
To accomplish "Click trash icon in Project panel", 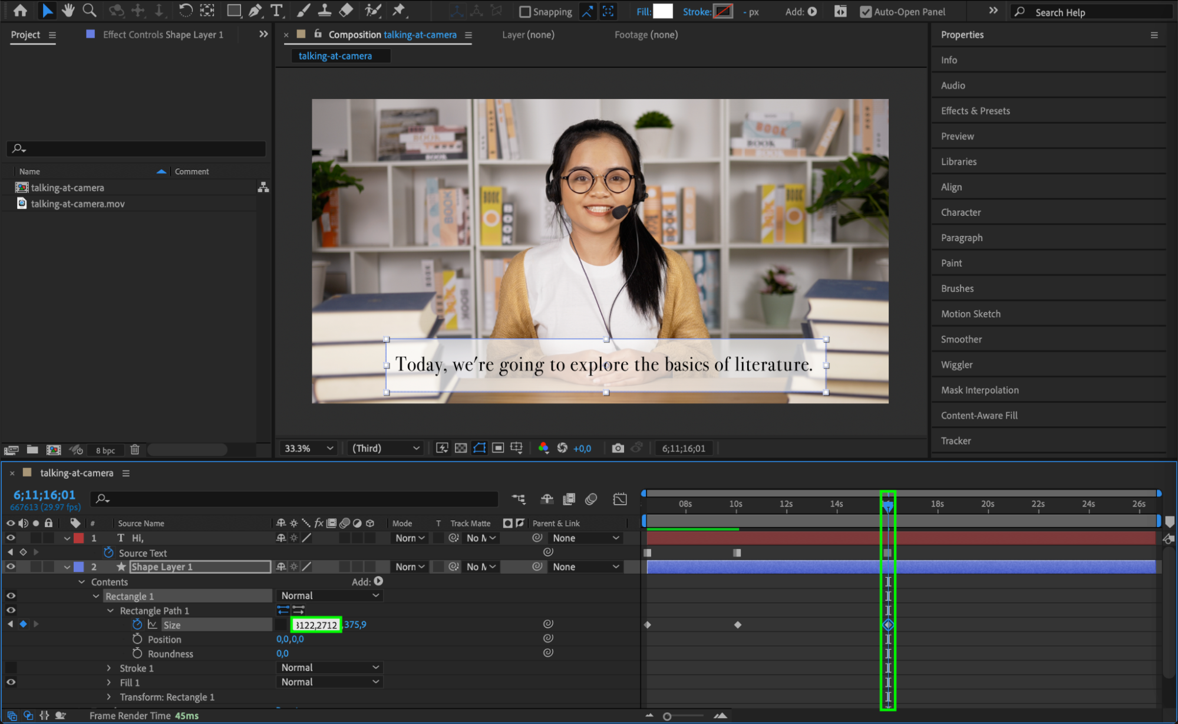I will [x=134, y=450].
